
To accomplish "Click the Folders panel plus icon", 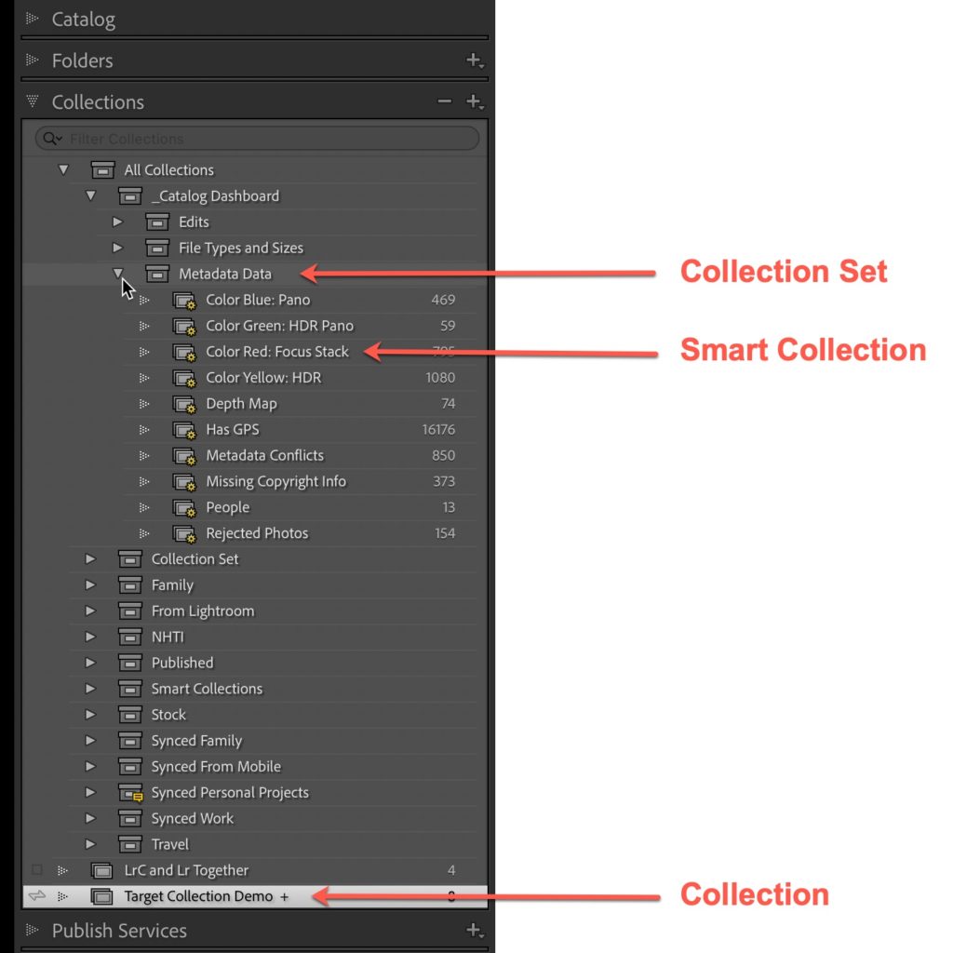I will point(474,60).
